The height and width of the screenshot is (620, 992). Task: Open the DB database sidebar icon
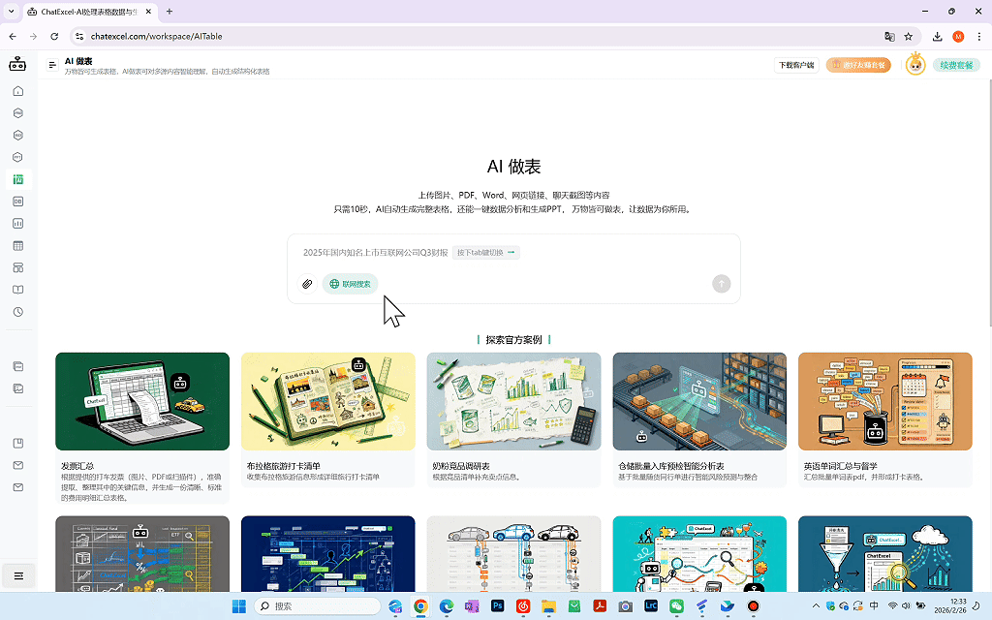click(x=18, y=201)
